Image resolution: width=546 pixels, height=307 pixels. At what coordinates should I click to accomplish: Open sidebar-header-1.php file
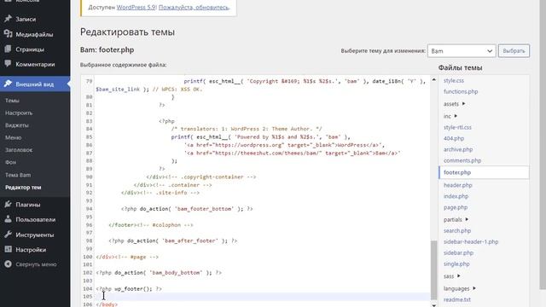(x=471, y=241)
